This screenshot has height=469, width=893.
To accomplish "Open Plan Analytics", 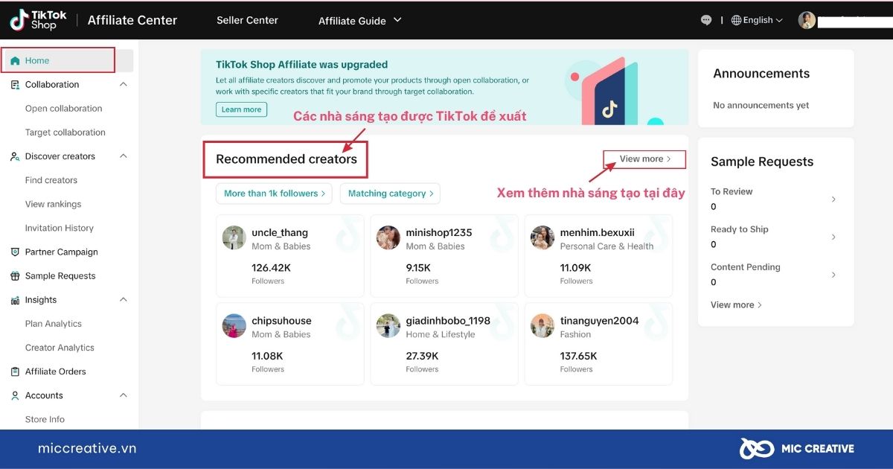I will point(54,324).
